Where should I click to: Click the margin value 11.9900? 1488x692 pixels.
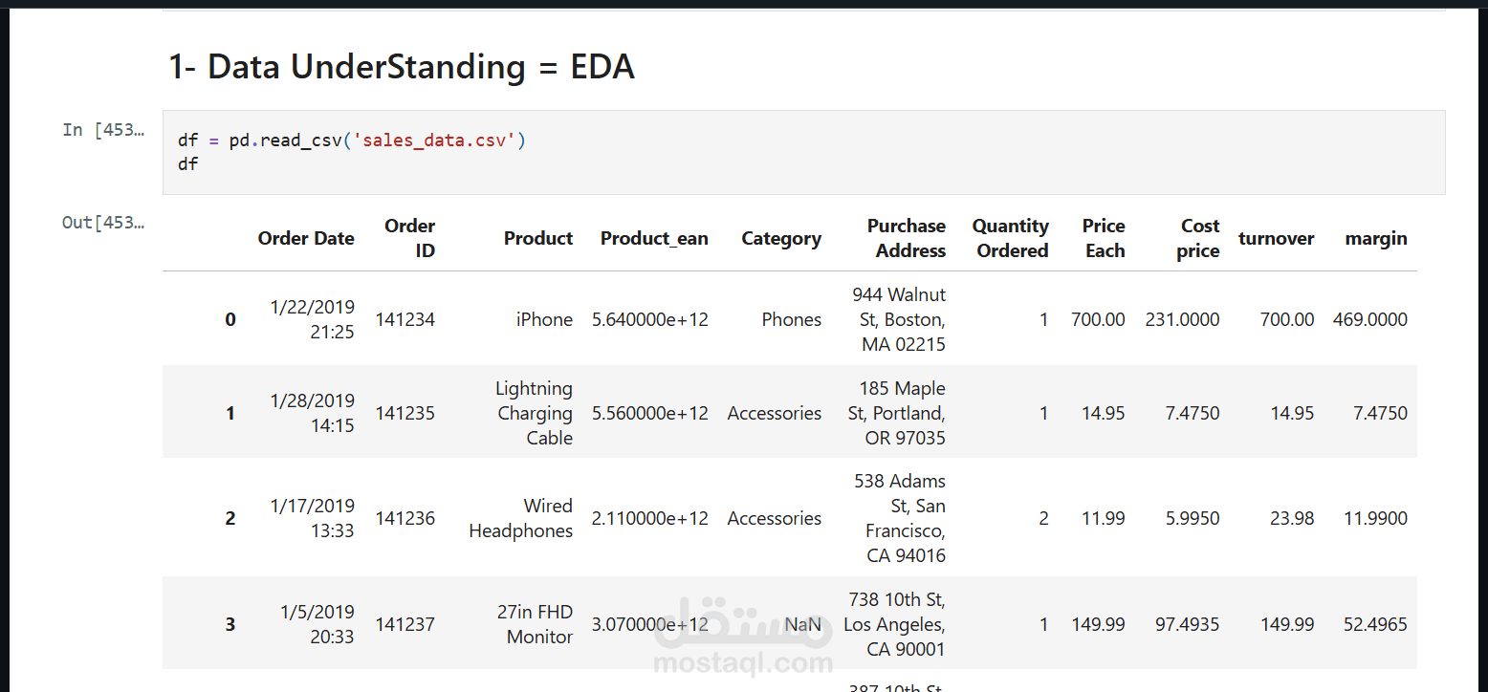(x=1375, y=518)
